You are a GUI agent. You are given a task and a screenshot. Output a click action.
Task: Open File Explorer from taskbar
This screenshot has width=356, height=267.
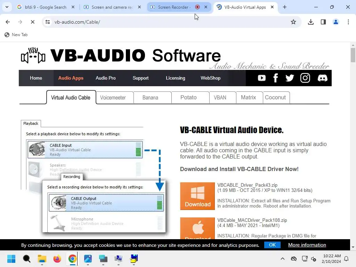(42, 259)
